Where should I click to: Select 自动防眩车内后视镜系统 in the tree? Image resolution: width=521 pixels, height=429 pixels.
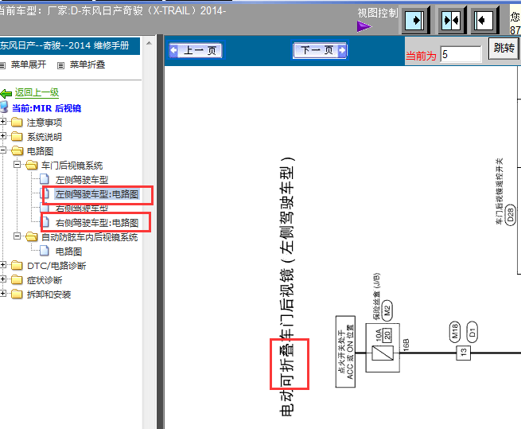[89, 237]
